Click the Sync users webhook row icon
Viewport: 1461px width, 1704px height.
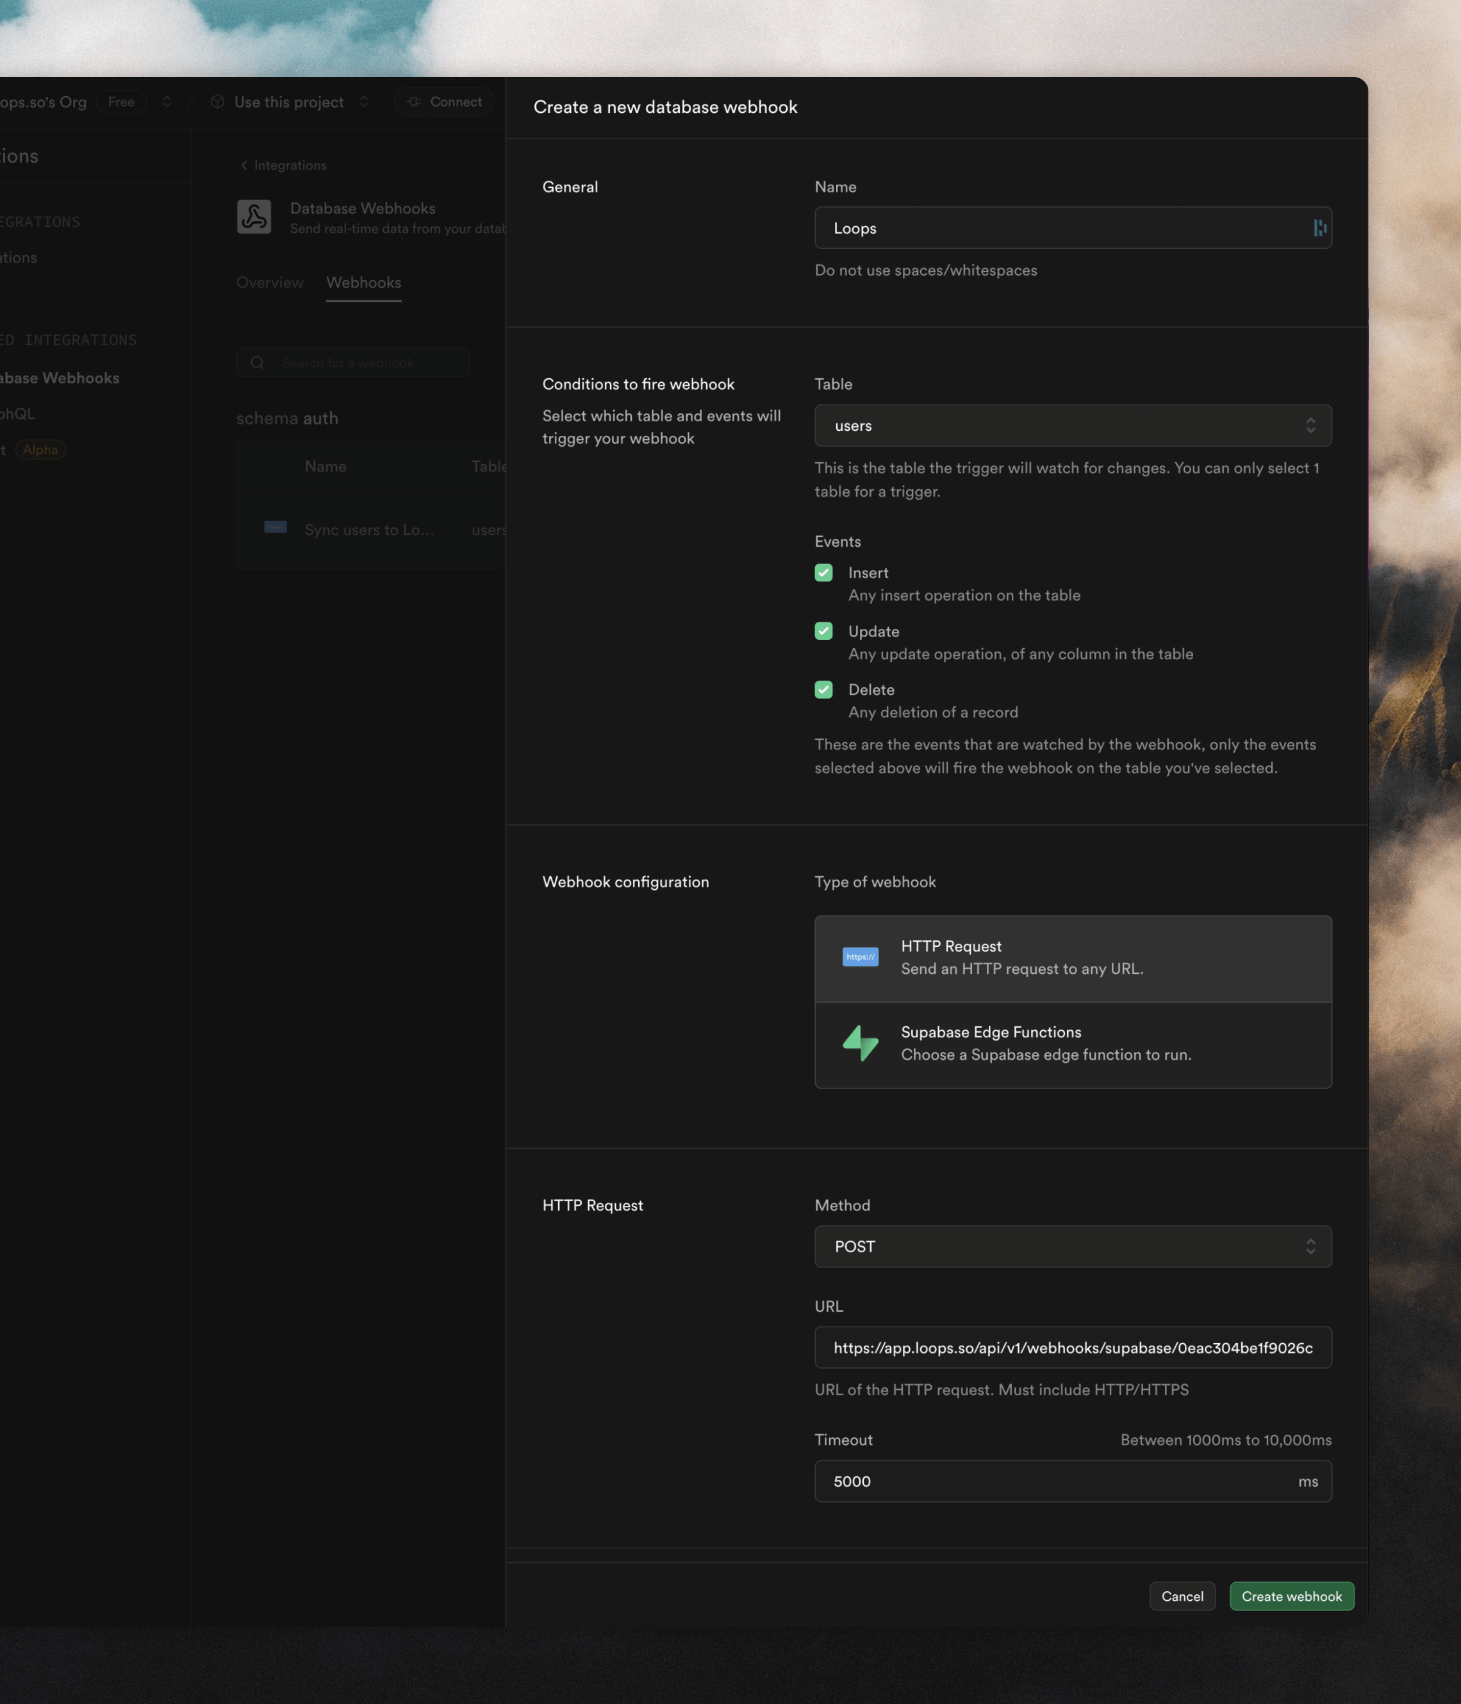[x=276, y=527]
